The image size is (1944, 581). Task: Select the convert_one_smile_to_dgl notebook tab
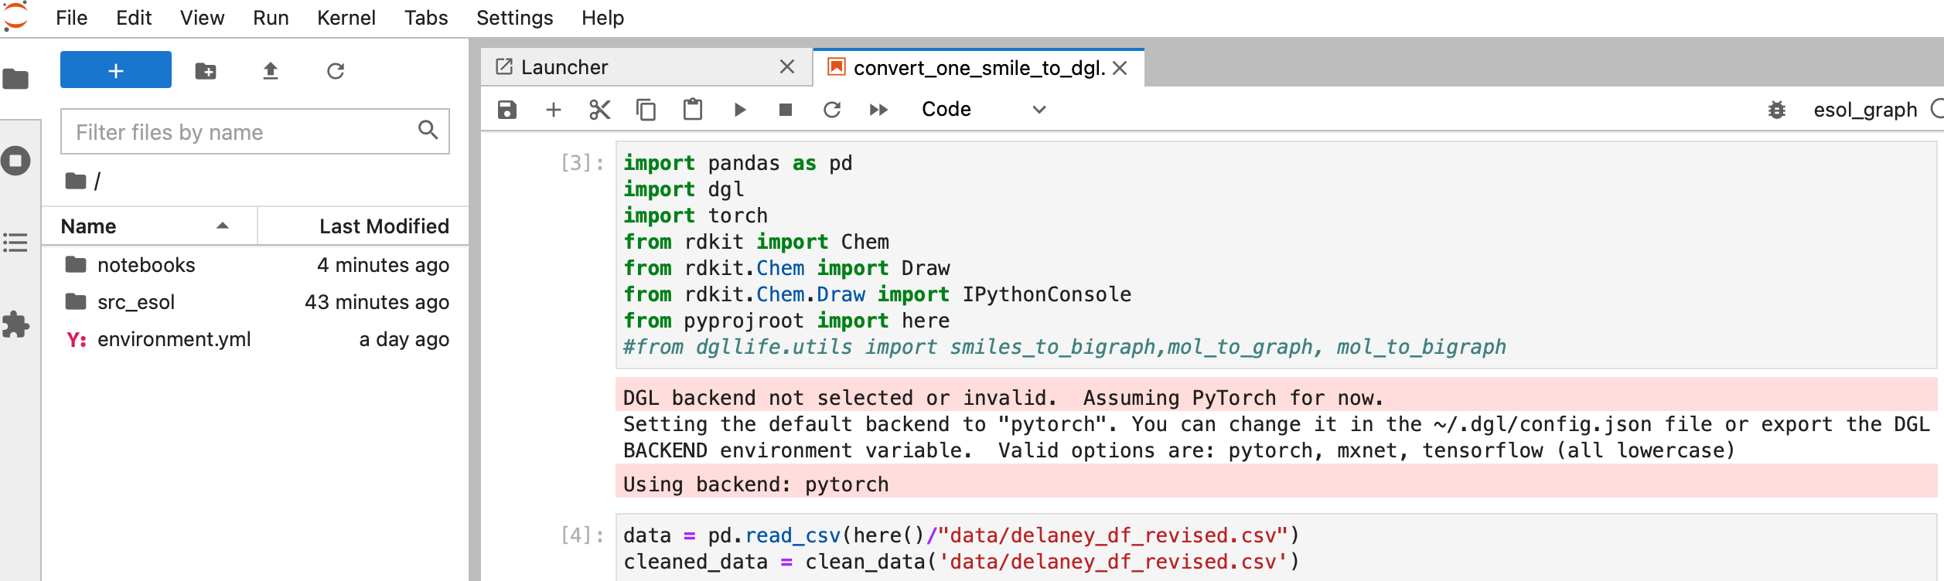point(979,68)
